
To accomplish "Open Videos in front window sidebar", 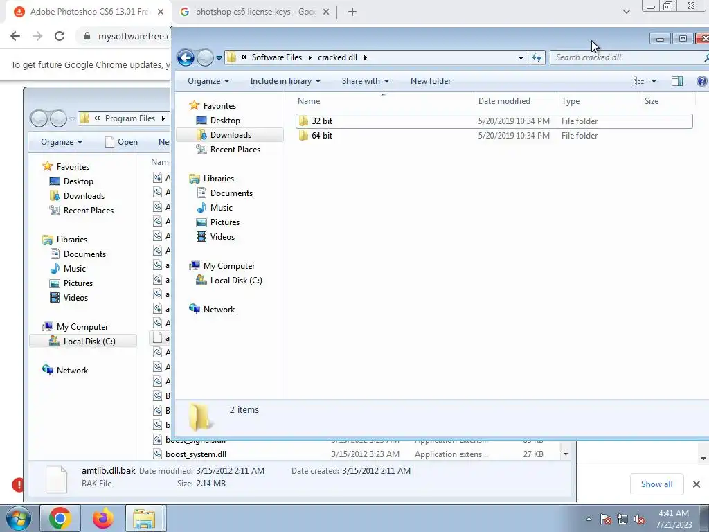I will pos(222,237).
